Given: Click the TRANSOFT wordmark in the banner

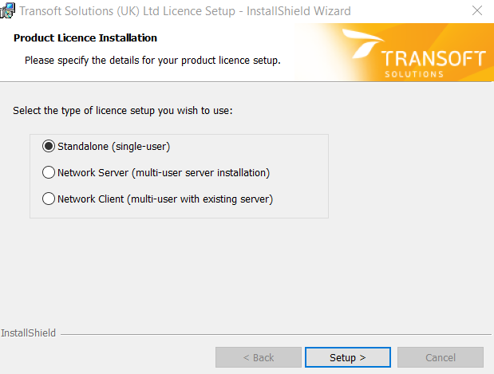Looking at the screenshot, I should (433, 58).
